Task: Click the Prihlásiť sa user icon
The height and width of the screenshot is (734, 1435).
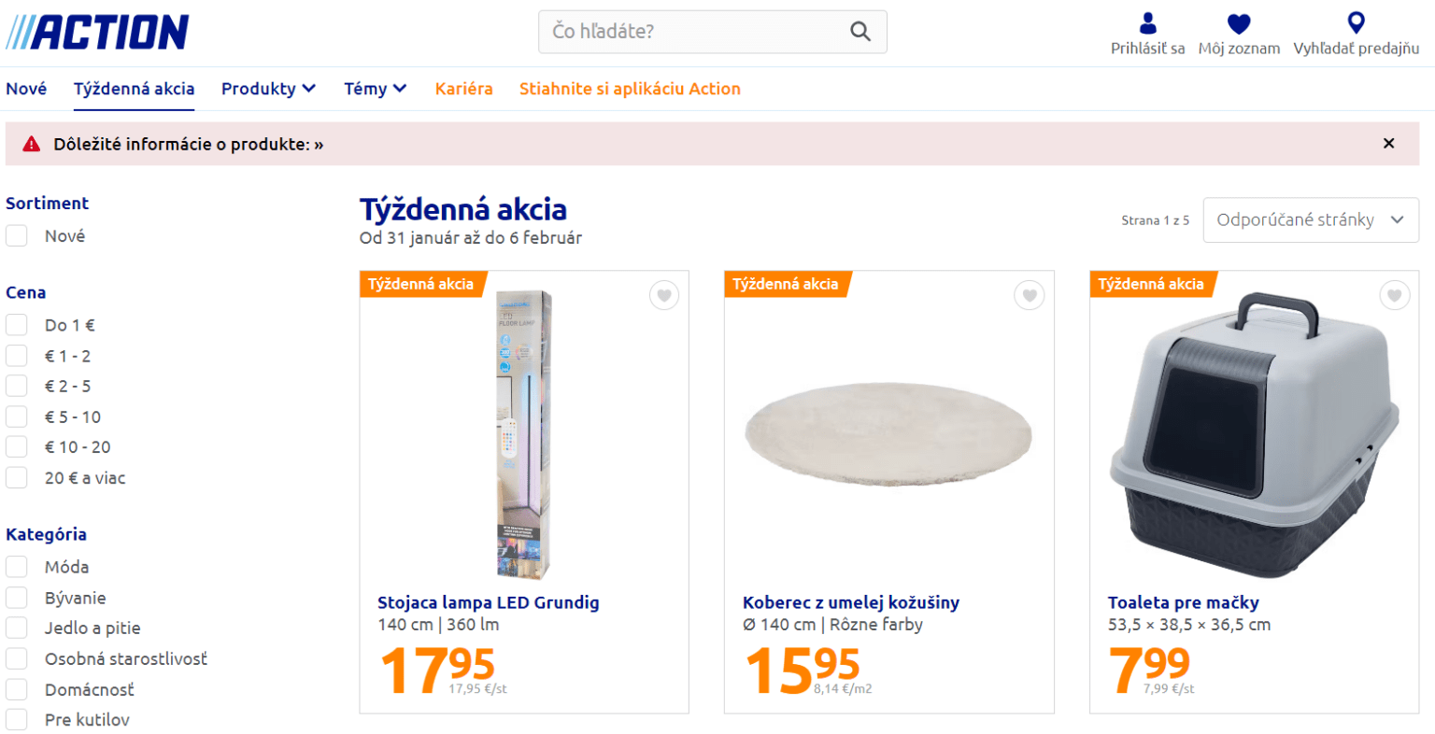Action: click(1147, 23)
